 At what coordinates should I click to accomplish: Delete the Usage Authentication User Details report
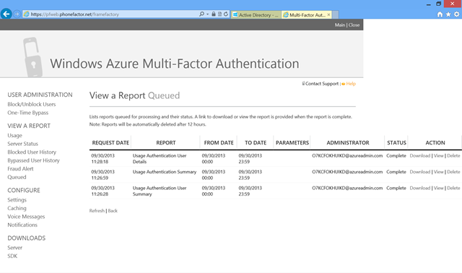click(x=453, y=156)
